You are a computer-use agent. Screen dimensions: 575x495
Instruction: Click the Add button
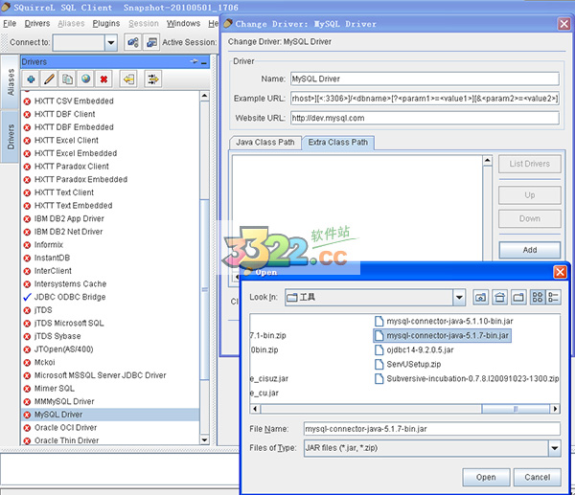point(530,250)
